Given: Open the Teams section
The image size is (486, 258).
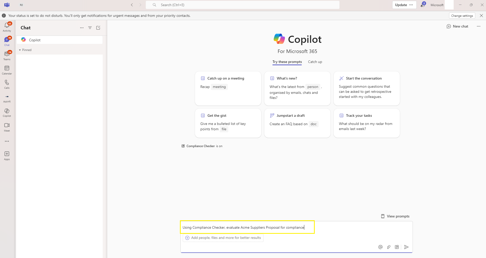Looking at the screenshot, I should click(x=7, y=56).
